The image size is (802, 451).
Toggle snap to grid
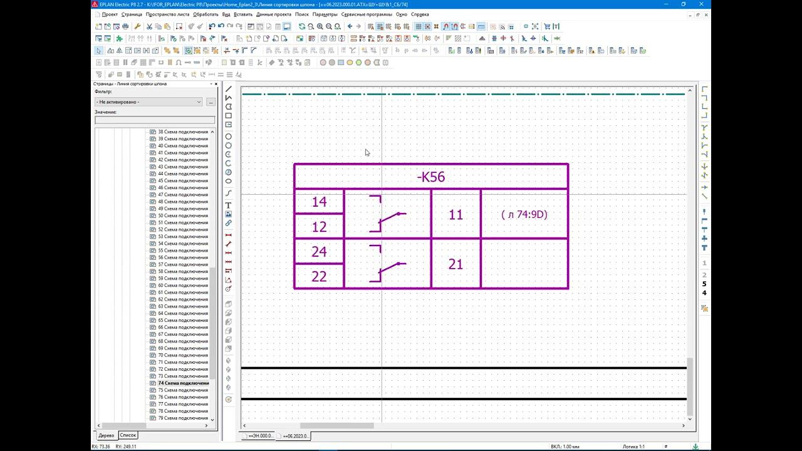coord(427,26)
